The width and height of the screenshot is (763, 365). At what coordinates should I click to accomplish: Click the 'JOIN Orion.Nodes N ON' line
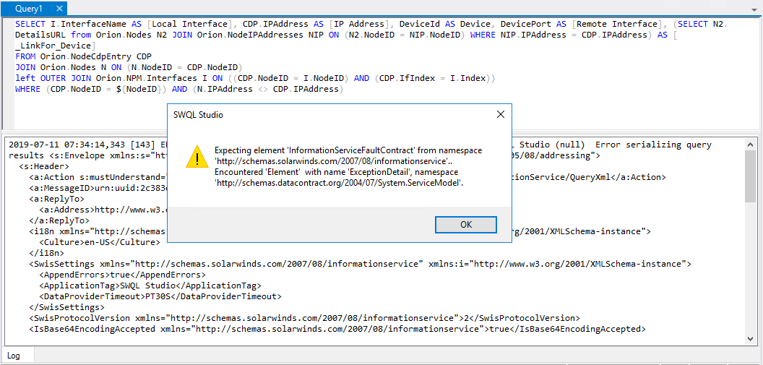[129, 67]
